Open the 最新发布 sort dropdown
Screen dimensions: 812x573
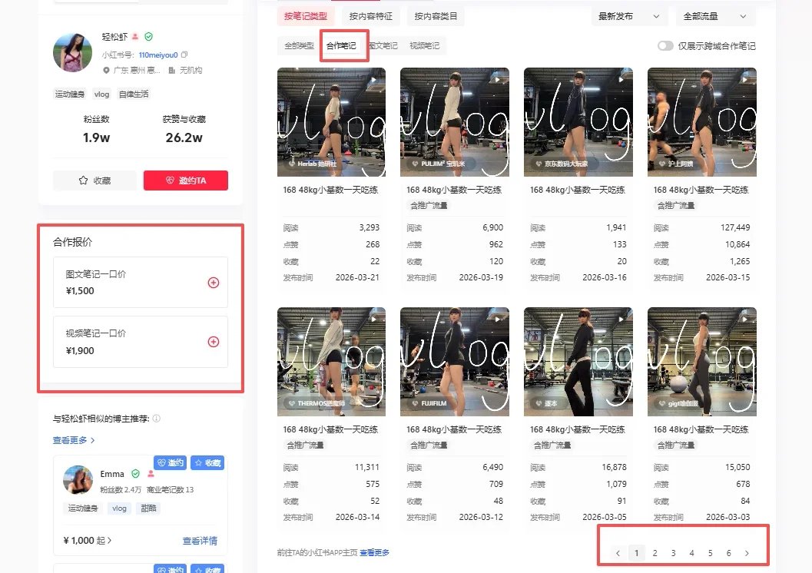(628, 17)
